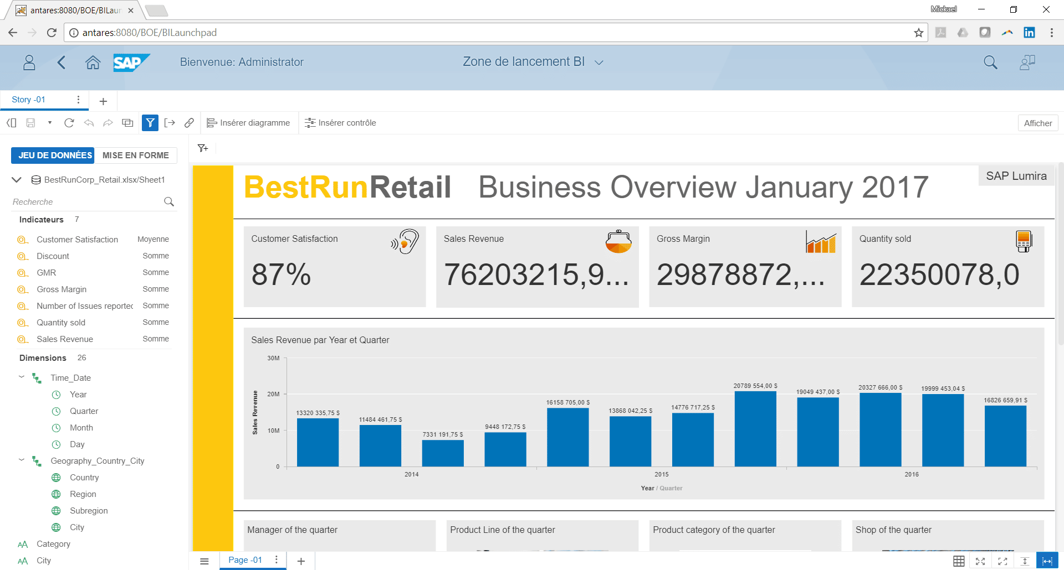
Task: Select the Region dimension
Action: click(x=83, y=494)
